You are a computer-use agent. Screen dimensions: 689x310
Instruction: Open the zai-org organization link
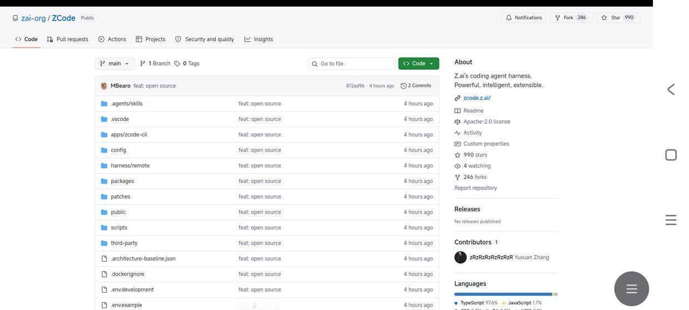(33, 18)
